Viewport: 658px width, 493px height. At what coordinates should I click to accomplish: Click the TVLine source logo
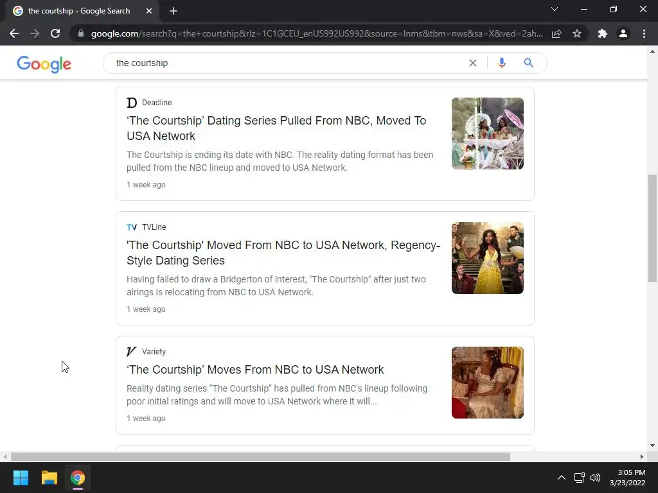[132, 227]
